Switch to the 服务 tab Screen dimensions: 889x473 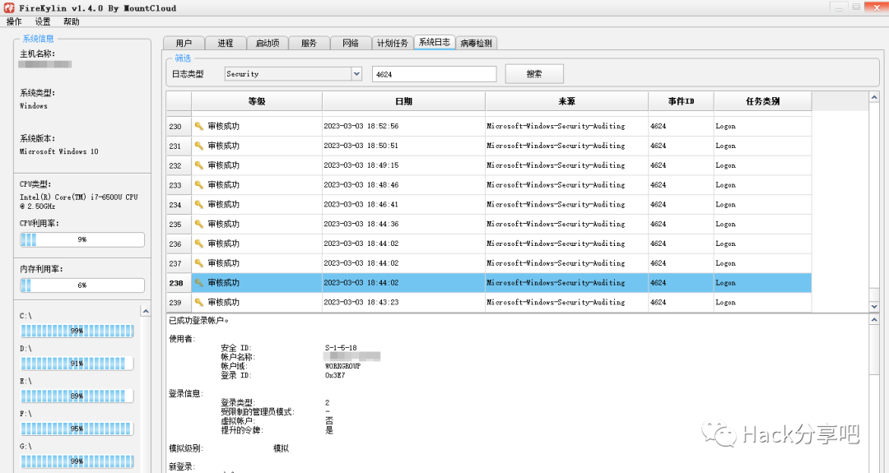309,43
